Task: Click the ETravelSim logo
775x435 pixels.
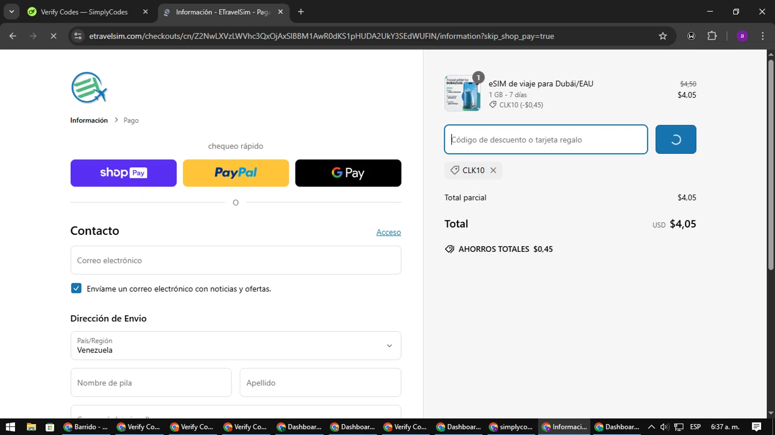Action: click(x=89, y=88)
